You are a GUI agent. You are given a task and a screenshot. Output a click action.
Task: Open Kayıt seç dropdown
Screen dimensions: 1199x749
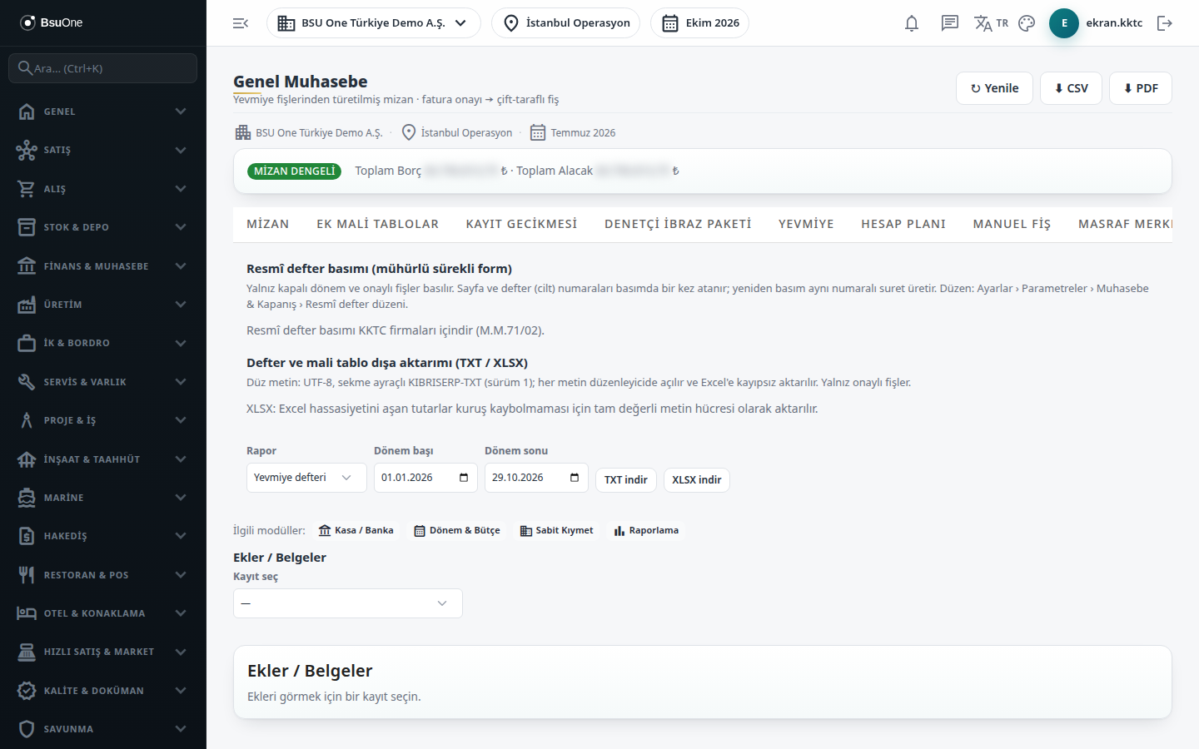tap(348, 603)
